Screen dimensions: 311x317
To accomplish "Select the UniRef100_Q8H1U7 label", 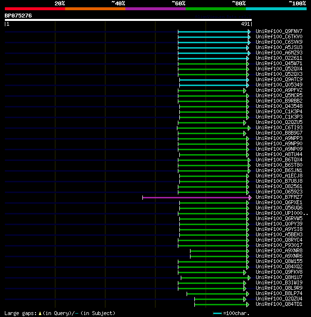I will pyautogui.click(x=279, y=278).
